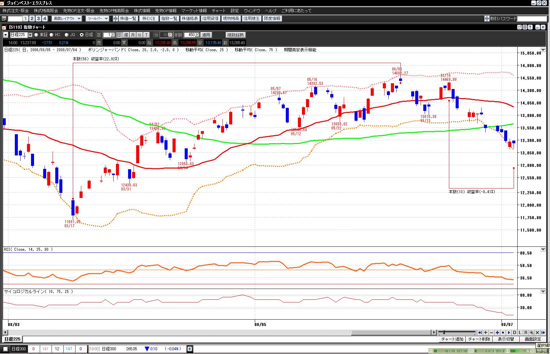Click the チャート追加 button
Viewport: 550px width, 354px height.
(x=452, y=339)
